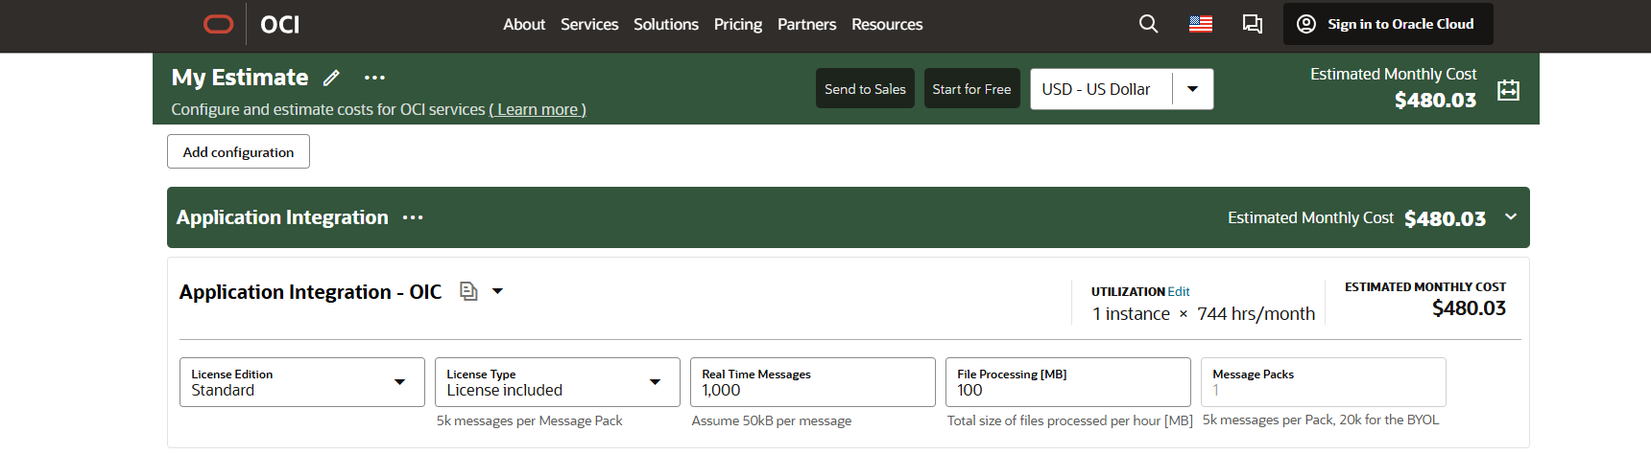
Task: Click the copy icon next to Application Integration - OIC
Action: tap(468, 291)
